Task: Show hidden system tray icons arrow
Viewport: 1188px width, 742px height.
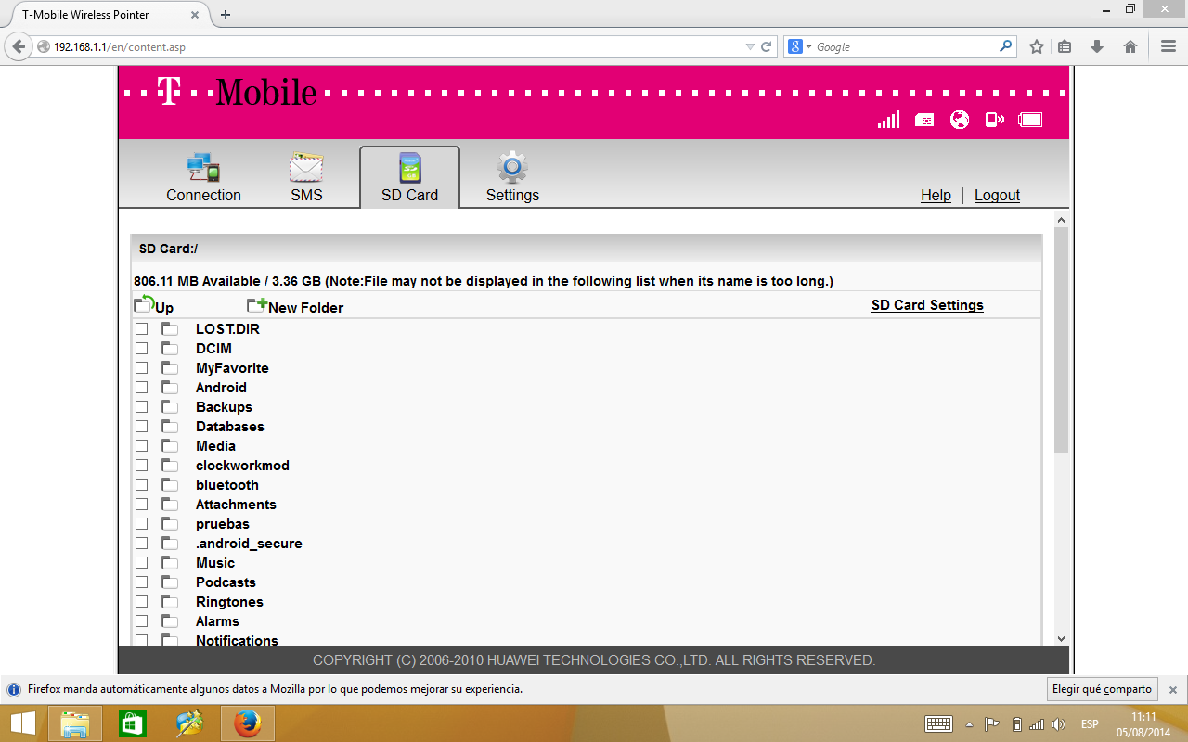Action: (x=969, y=724)
